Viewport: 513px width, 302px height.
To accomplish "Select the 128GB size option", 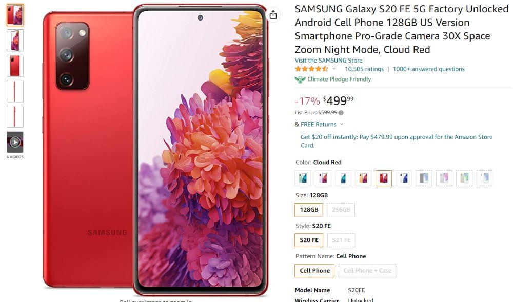I will click(x=309, y=210).
